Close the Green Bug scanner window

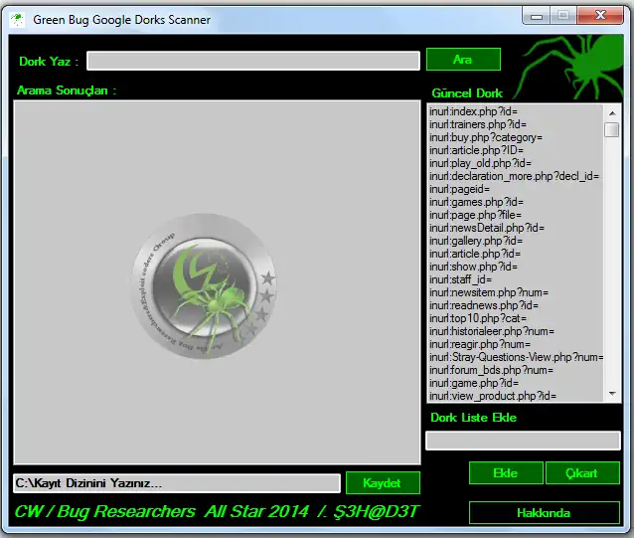[x=600, y=16]
